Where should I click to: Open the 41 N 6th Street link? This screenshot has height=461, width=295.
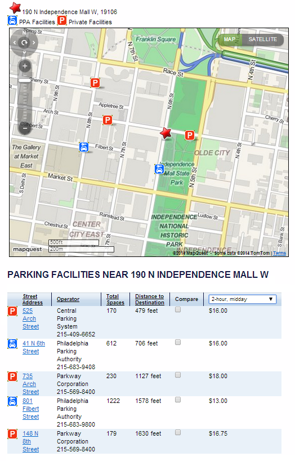coord(33,347)
